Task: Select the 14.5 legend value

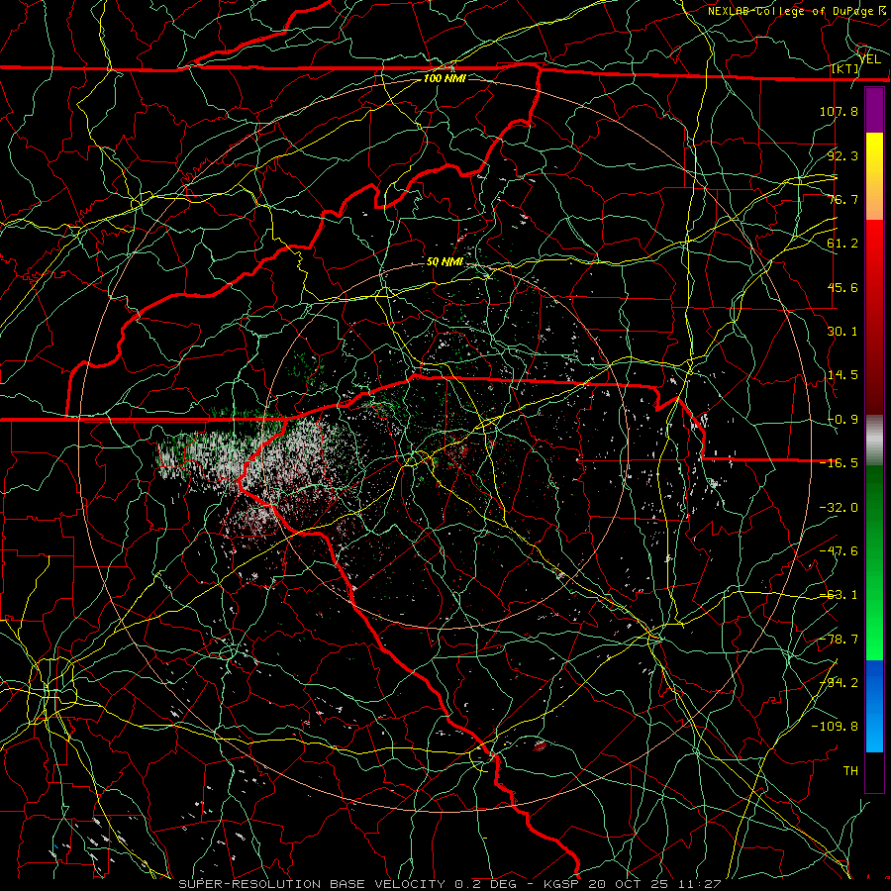Action: [x=842, y=375]
